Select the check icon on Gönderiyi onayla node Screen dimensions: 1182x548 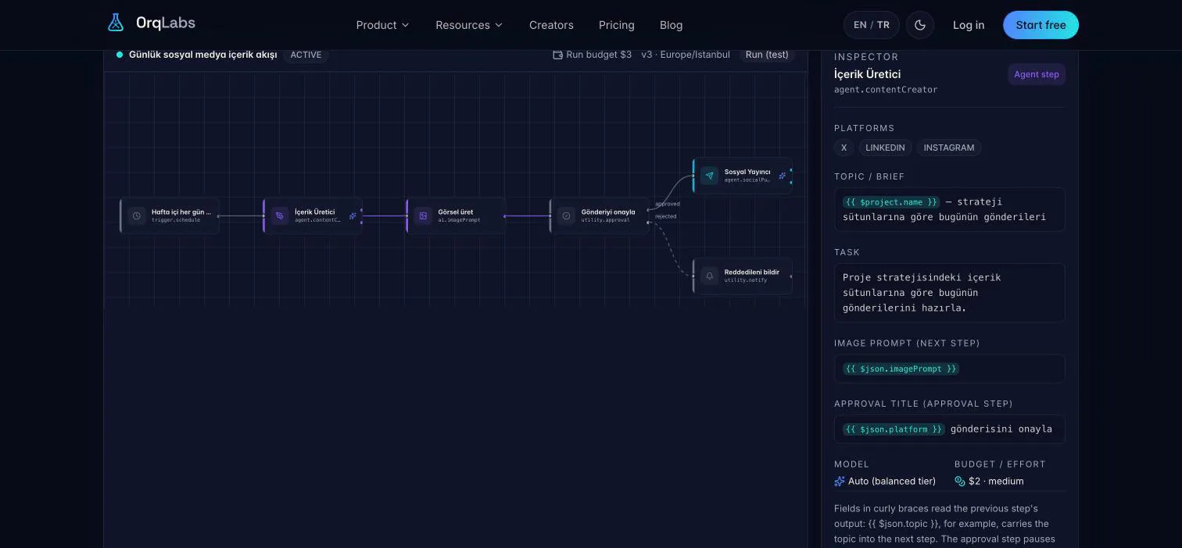coord(567,215)
